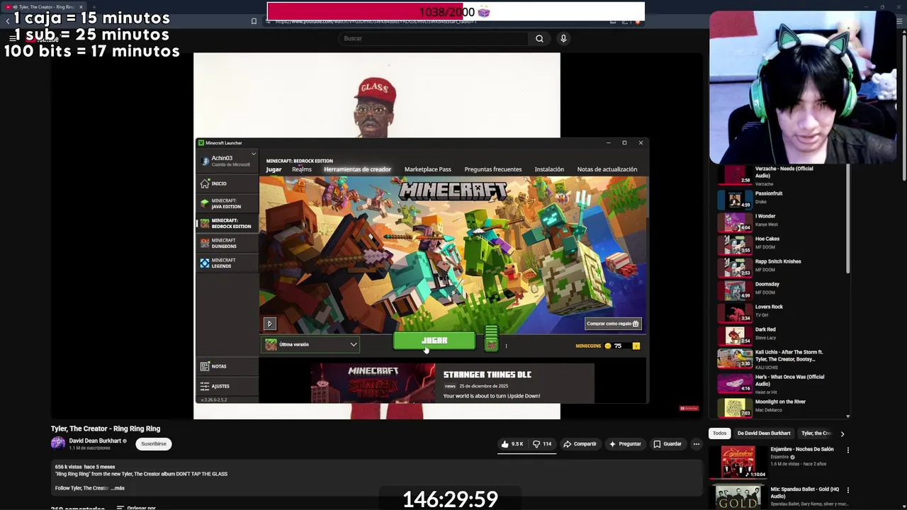Save the video with the Guardar button
This screenshot has width=907, height=510.
[x=667, y=444]
